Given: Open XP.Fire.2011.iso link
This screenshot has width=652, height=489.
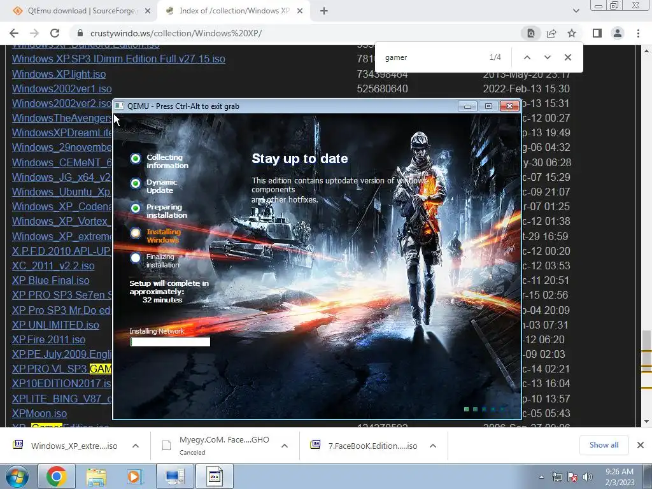Looking at the screenshot, I should coord(48,339).
